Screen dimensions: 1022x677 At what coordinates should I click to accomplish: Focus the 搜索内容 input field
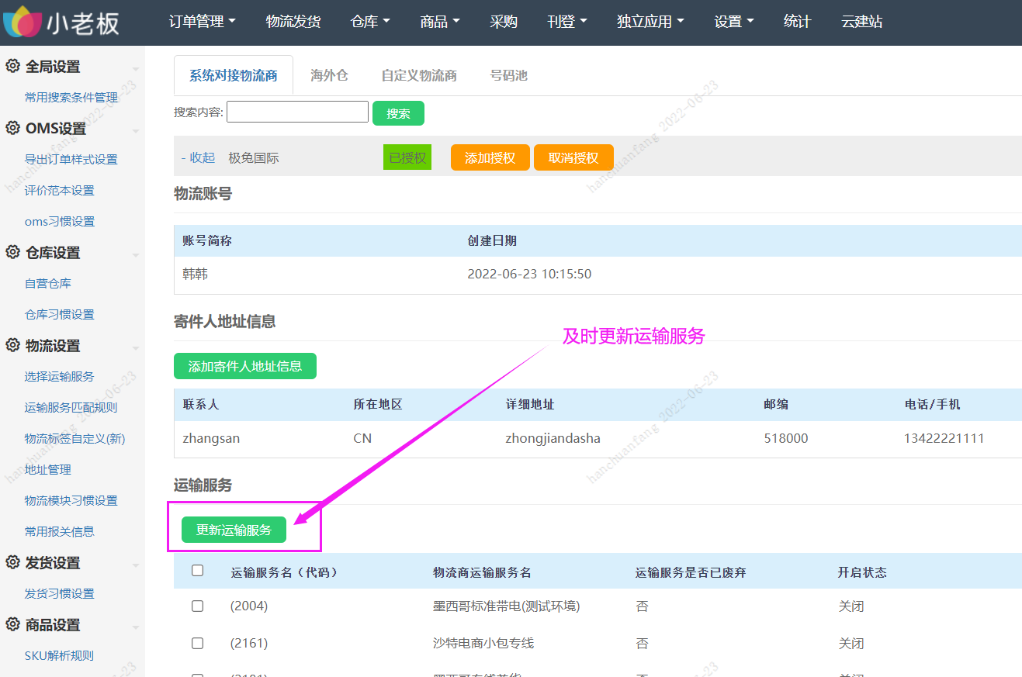297,112
